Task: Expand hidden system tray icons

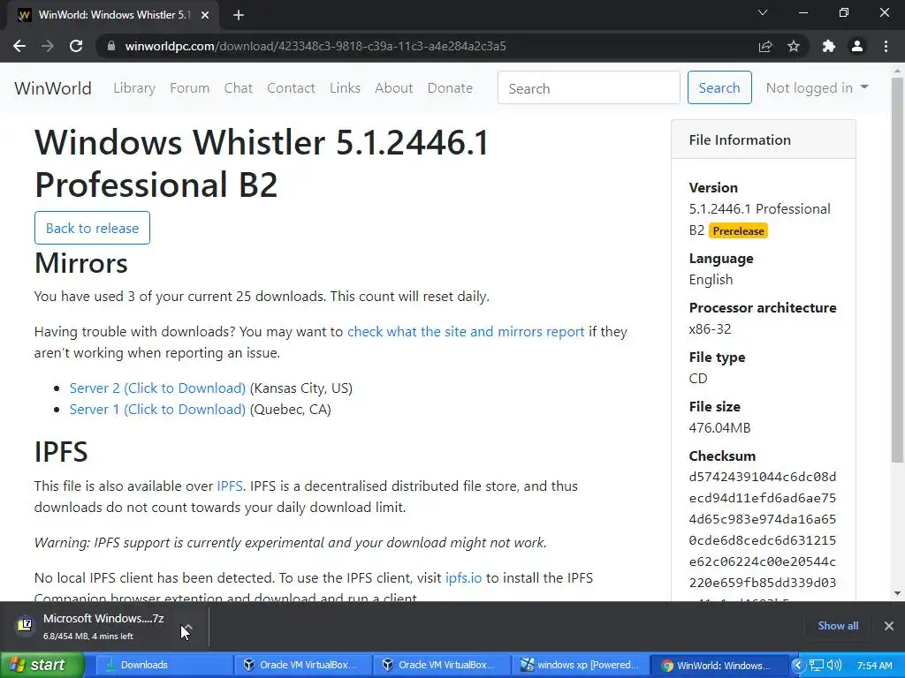Action: tap(799, 666)
